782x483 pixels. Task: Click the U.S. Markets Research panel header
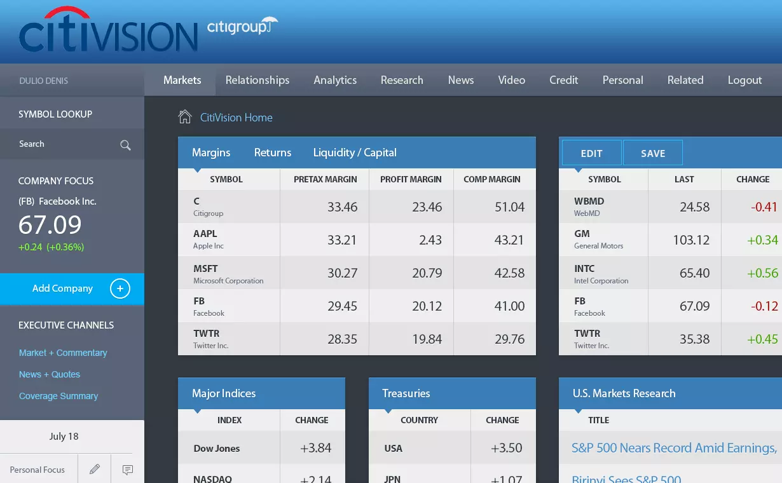click(670, 393)
